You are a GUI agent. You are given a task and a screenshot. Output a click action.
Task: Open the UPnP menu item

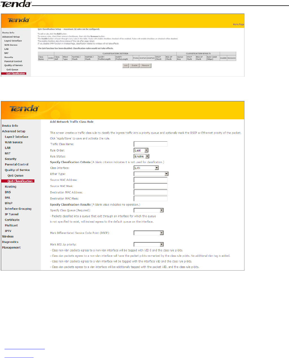pyautogui.click(x=8, y=203)
